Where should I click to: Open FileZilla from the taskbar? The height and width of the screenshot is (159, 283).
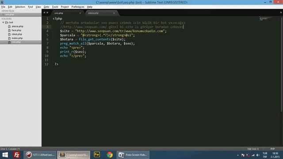click(17, 155)
